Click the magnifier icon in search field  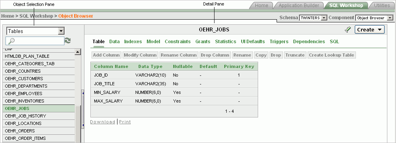(11, 41)
